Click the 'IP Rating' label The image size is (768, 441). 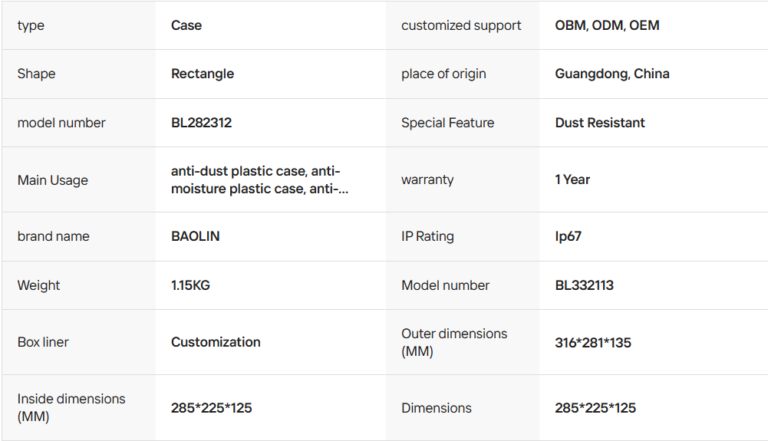click(x=427, y=236)
